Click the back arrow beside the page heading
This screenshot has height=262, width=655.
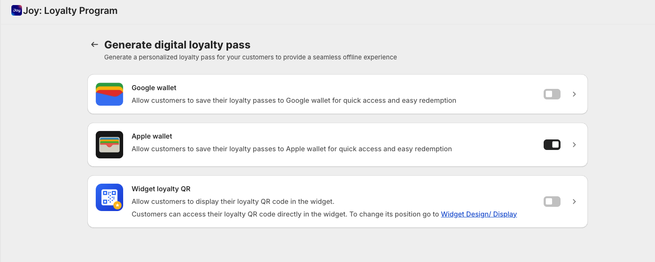(x=94, y=45)
